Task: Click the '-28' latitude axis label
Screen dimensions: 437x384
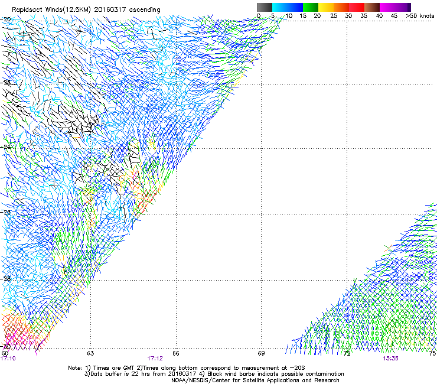Action: [5, 278]
